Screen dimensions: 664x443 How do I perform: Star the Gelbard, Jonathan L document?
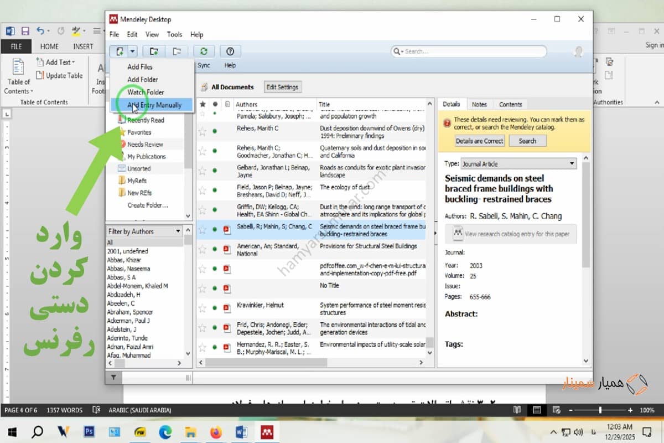point(203,171)
